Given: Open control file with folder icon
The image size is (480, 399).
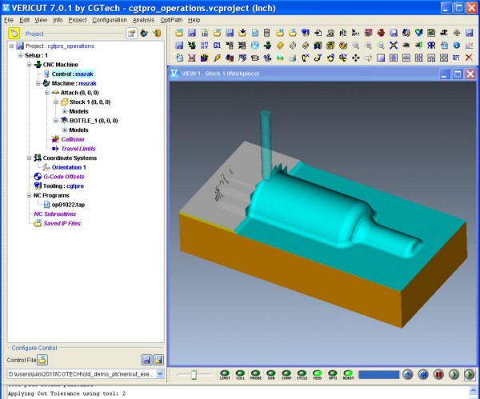Looking at the screenshot, I should click(42, 360).
